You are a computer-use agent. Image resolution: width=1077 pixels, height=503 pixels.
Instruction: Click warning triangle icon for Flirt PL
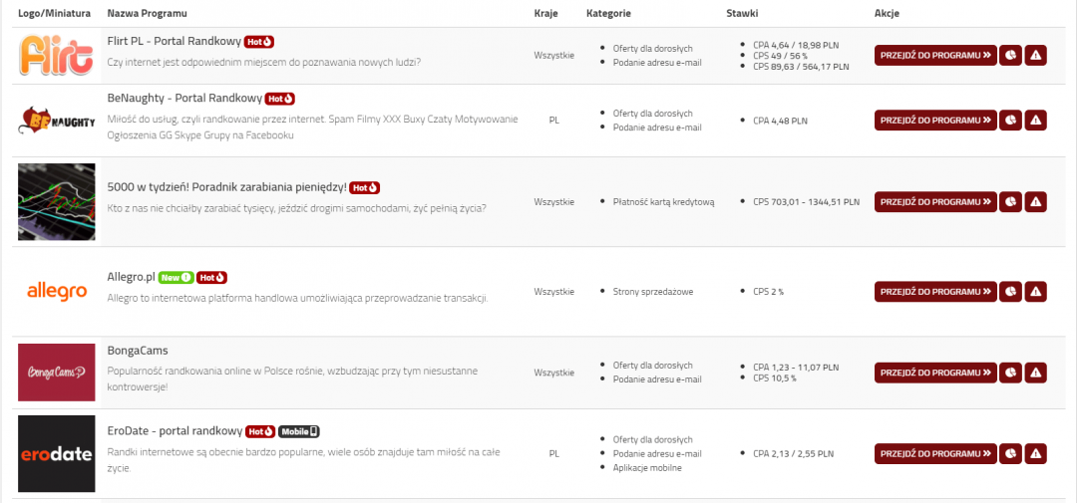coord(1035,56)
